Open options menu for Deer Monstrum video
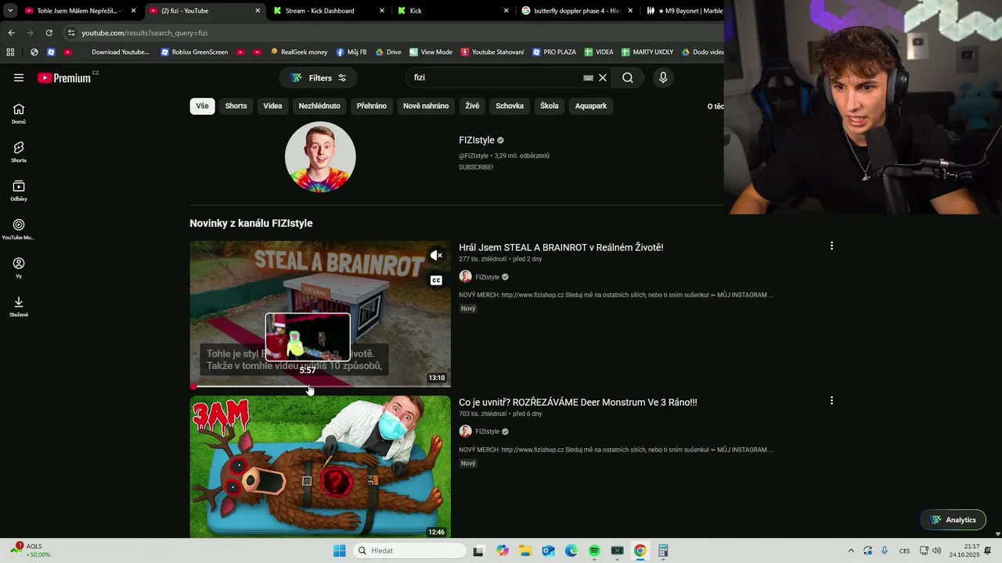 831,400
